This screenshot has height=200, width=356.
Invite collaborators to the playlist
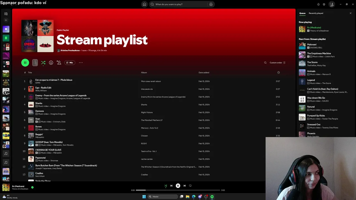pos(59,63)
